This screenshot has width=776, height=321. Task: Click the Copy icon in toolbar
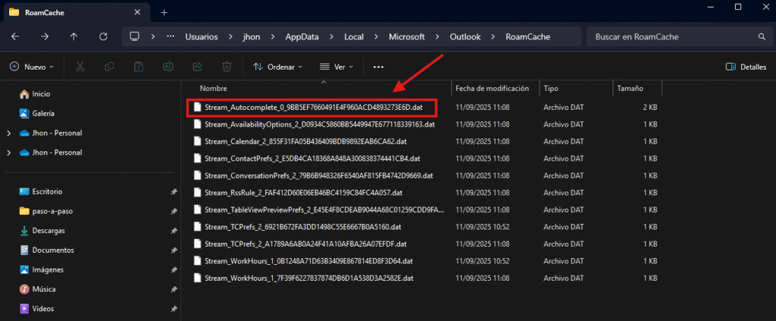coord(110,67)
